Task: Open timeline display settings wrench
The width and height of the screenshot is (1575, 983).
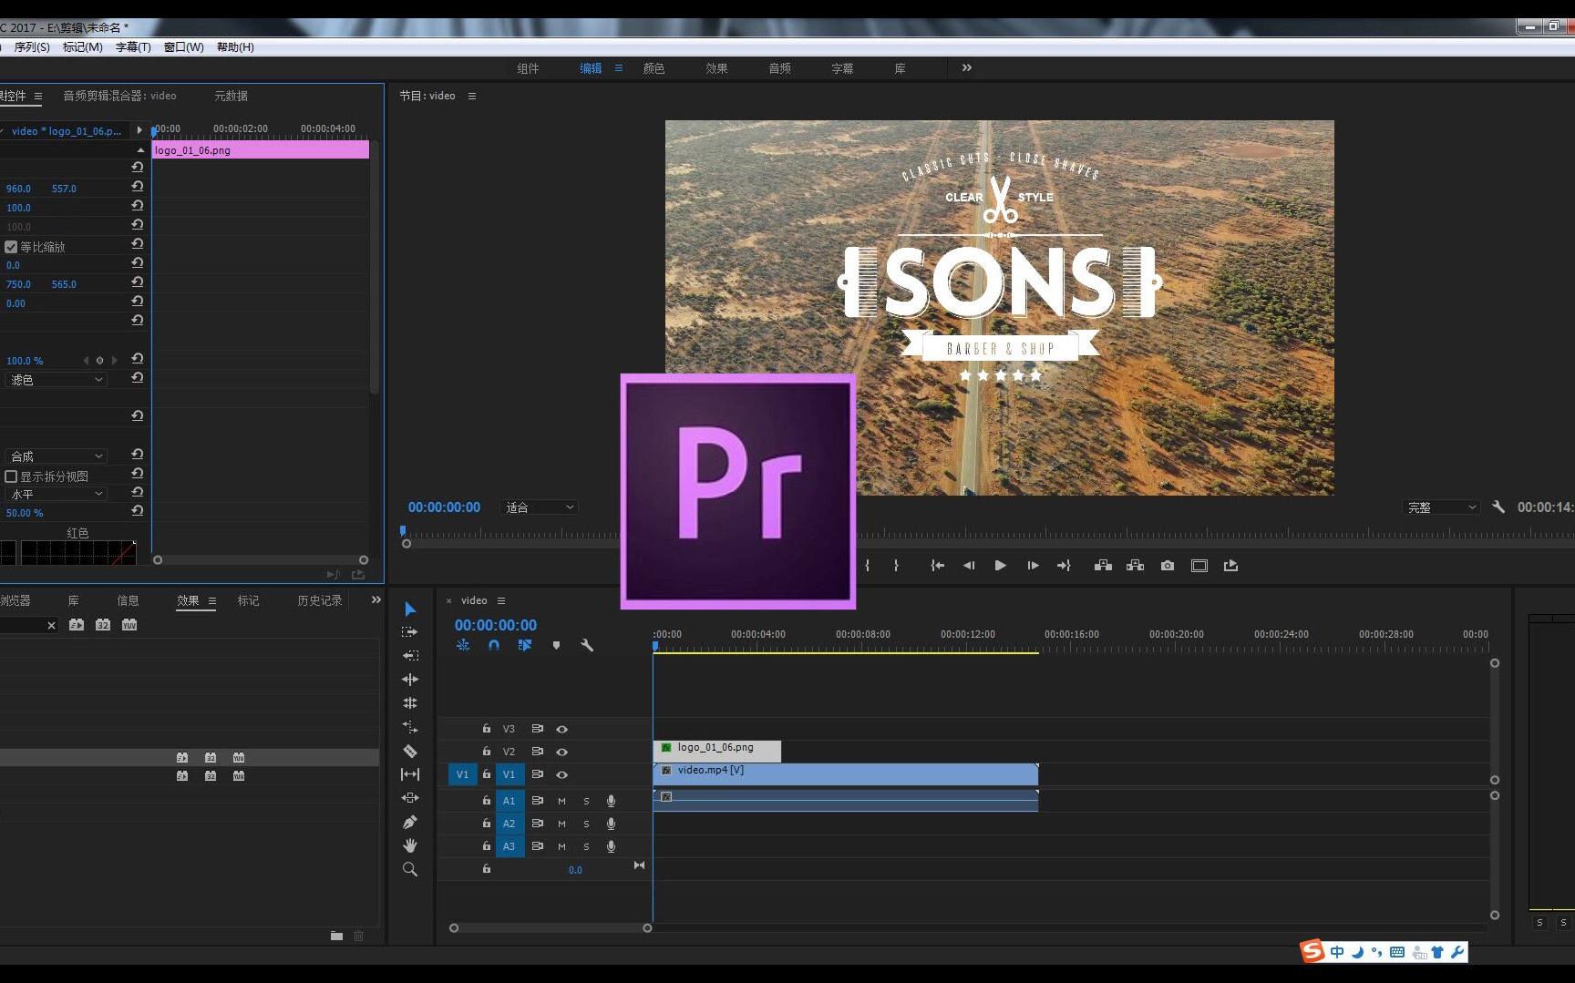Action: tap(587, 645)
